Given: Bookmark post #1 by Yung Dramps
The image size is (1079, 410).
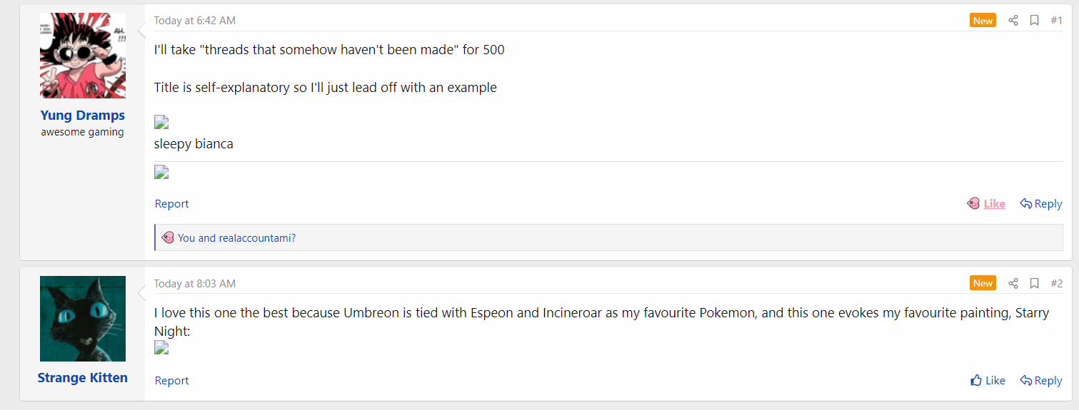Looking at the screenshot, I should (1034, 21).
